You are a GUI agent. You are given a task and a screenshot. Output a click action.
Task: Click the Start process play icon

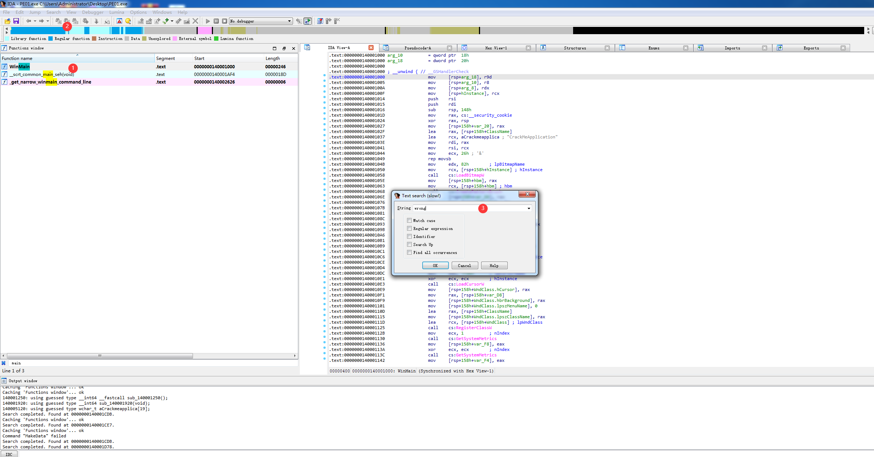208,21
